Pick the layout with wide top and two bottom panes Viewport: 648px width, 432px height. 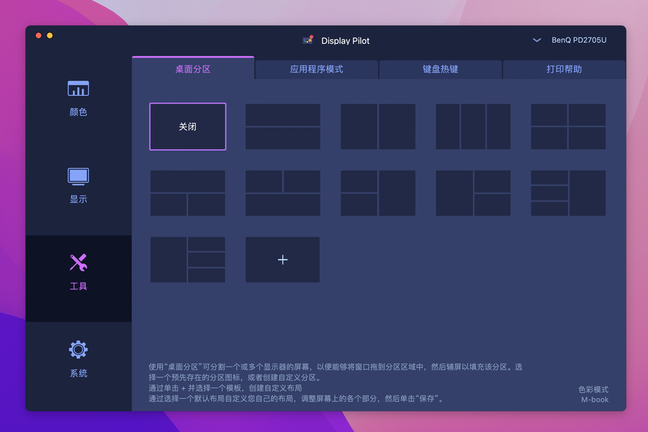(x=188, y=193)
